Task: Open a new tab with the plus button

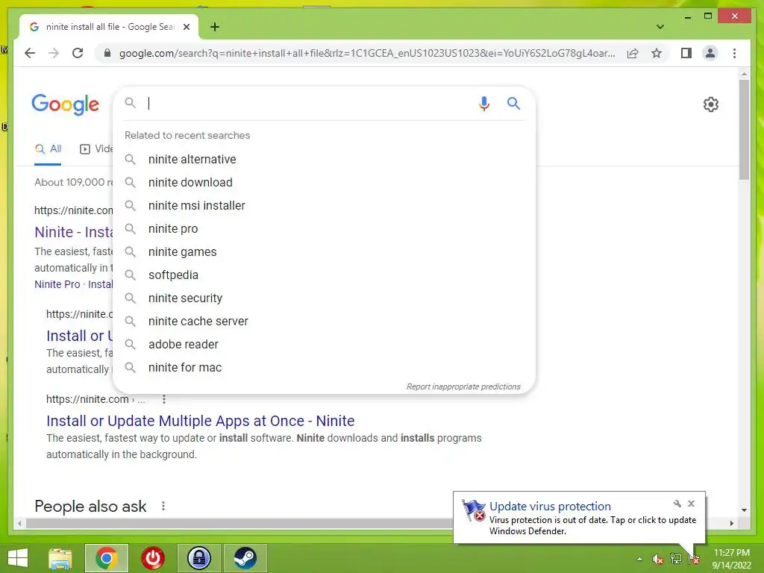Action: (x=215, y=27)
